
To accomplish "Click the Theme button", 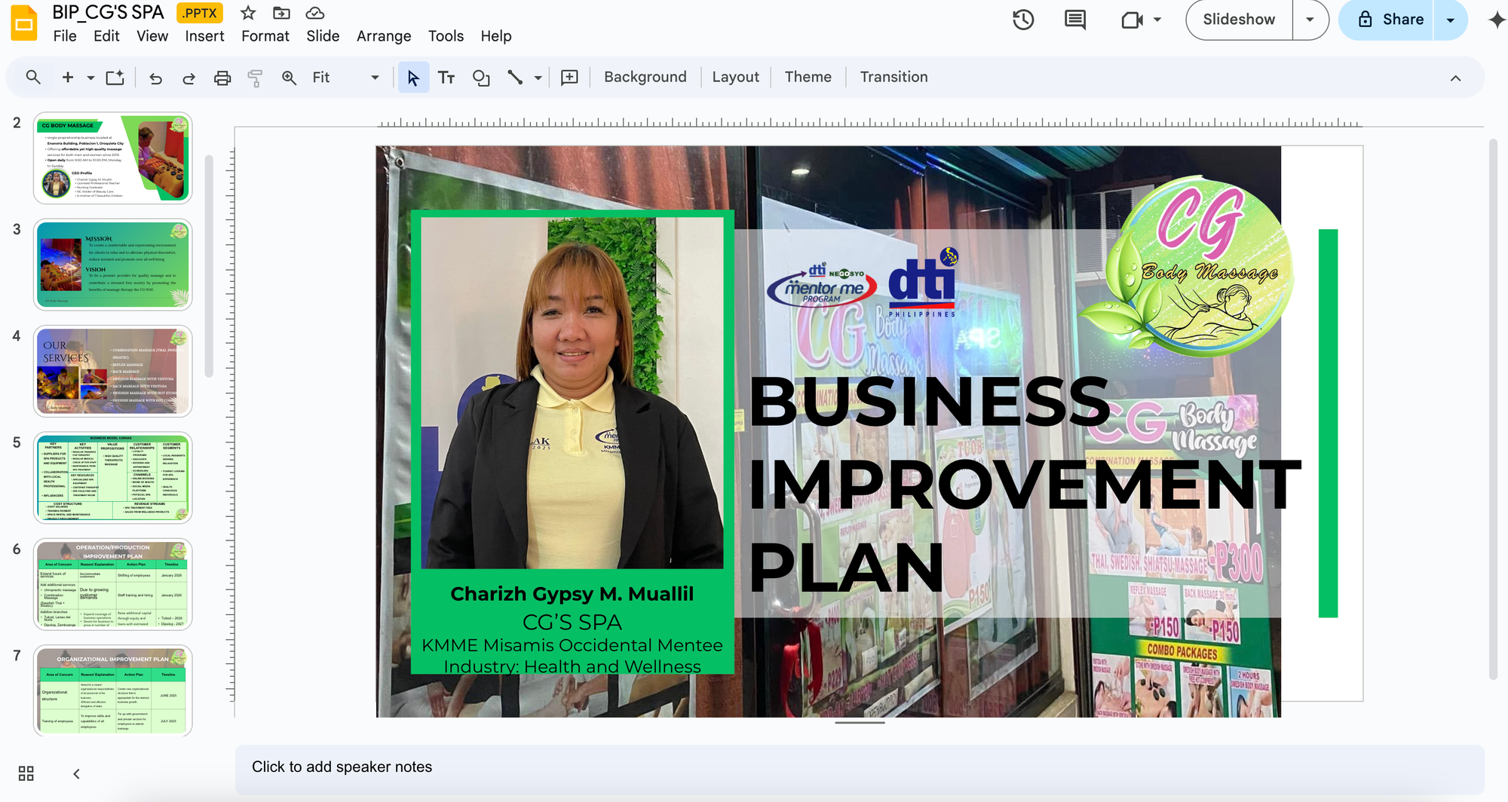I will (808, 77).
